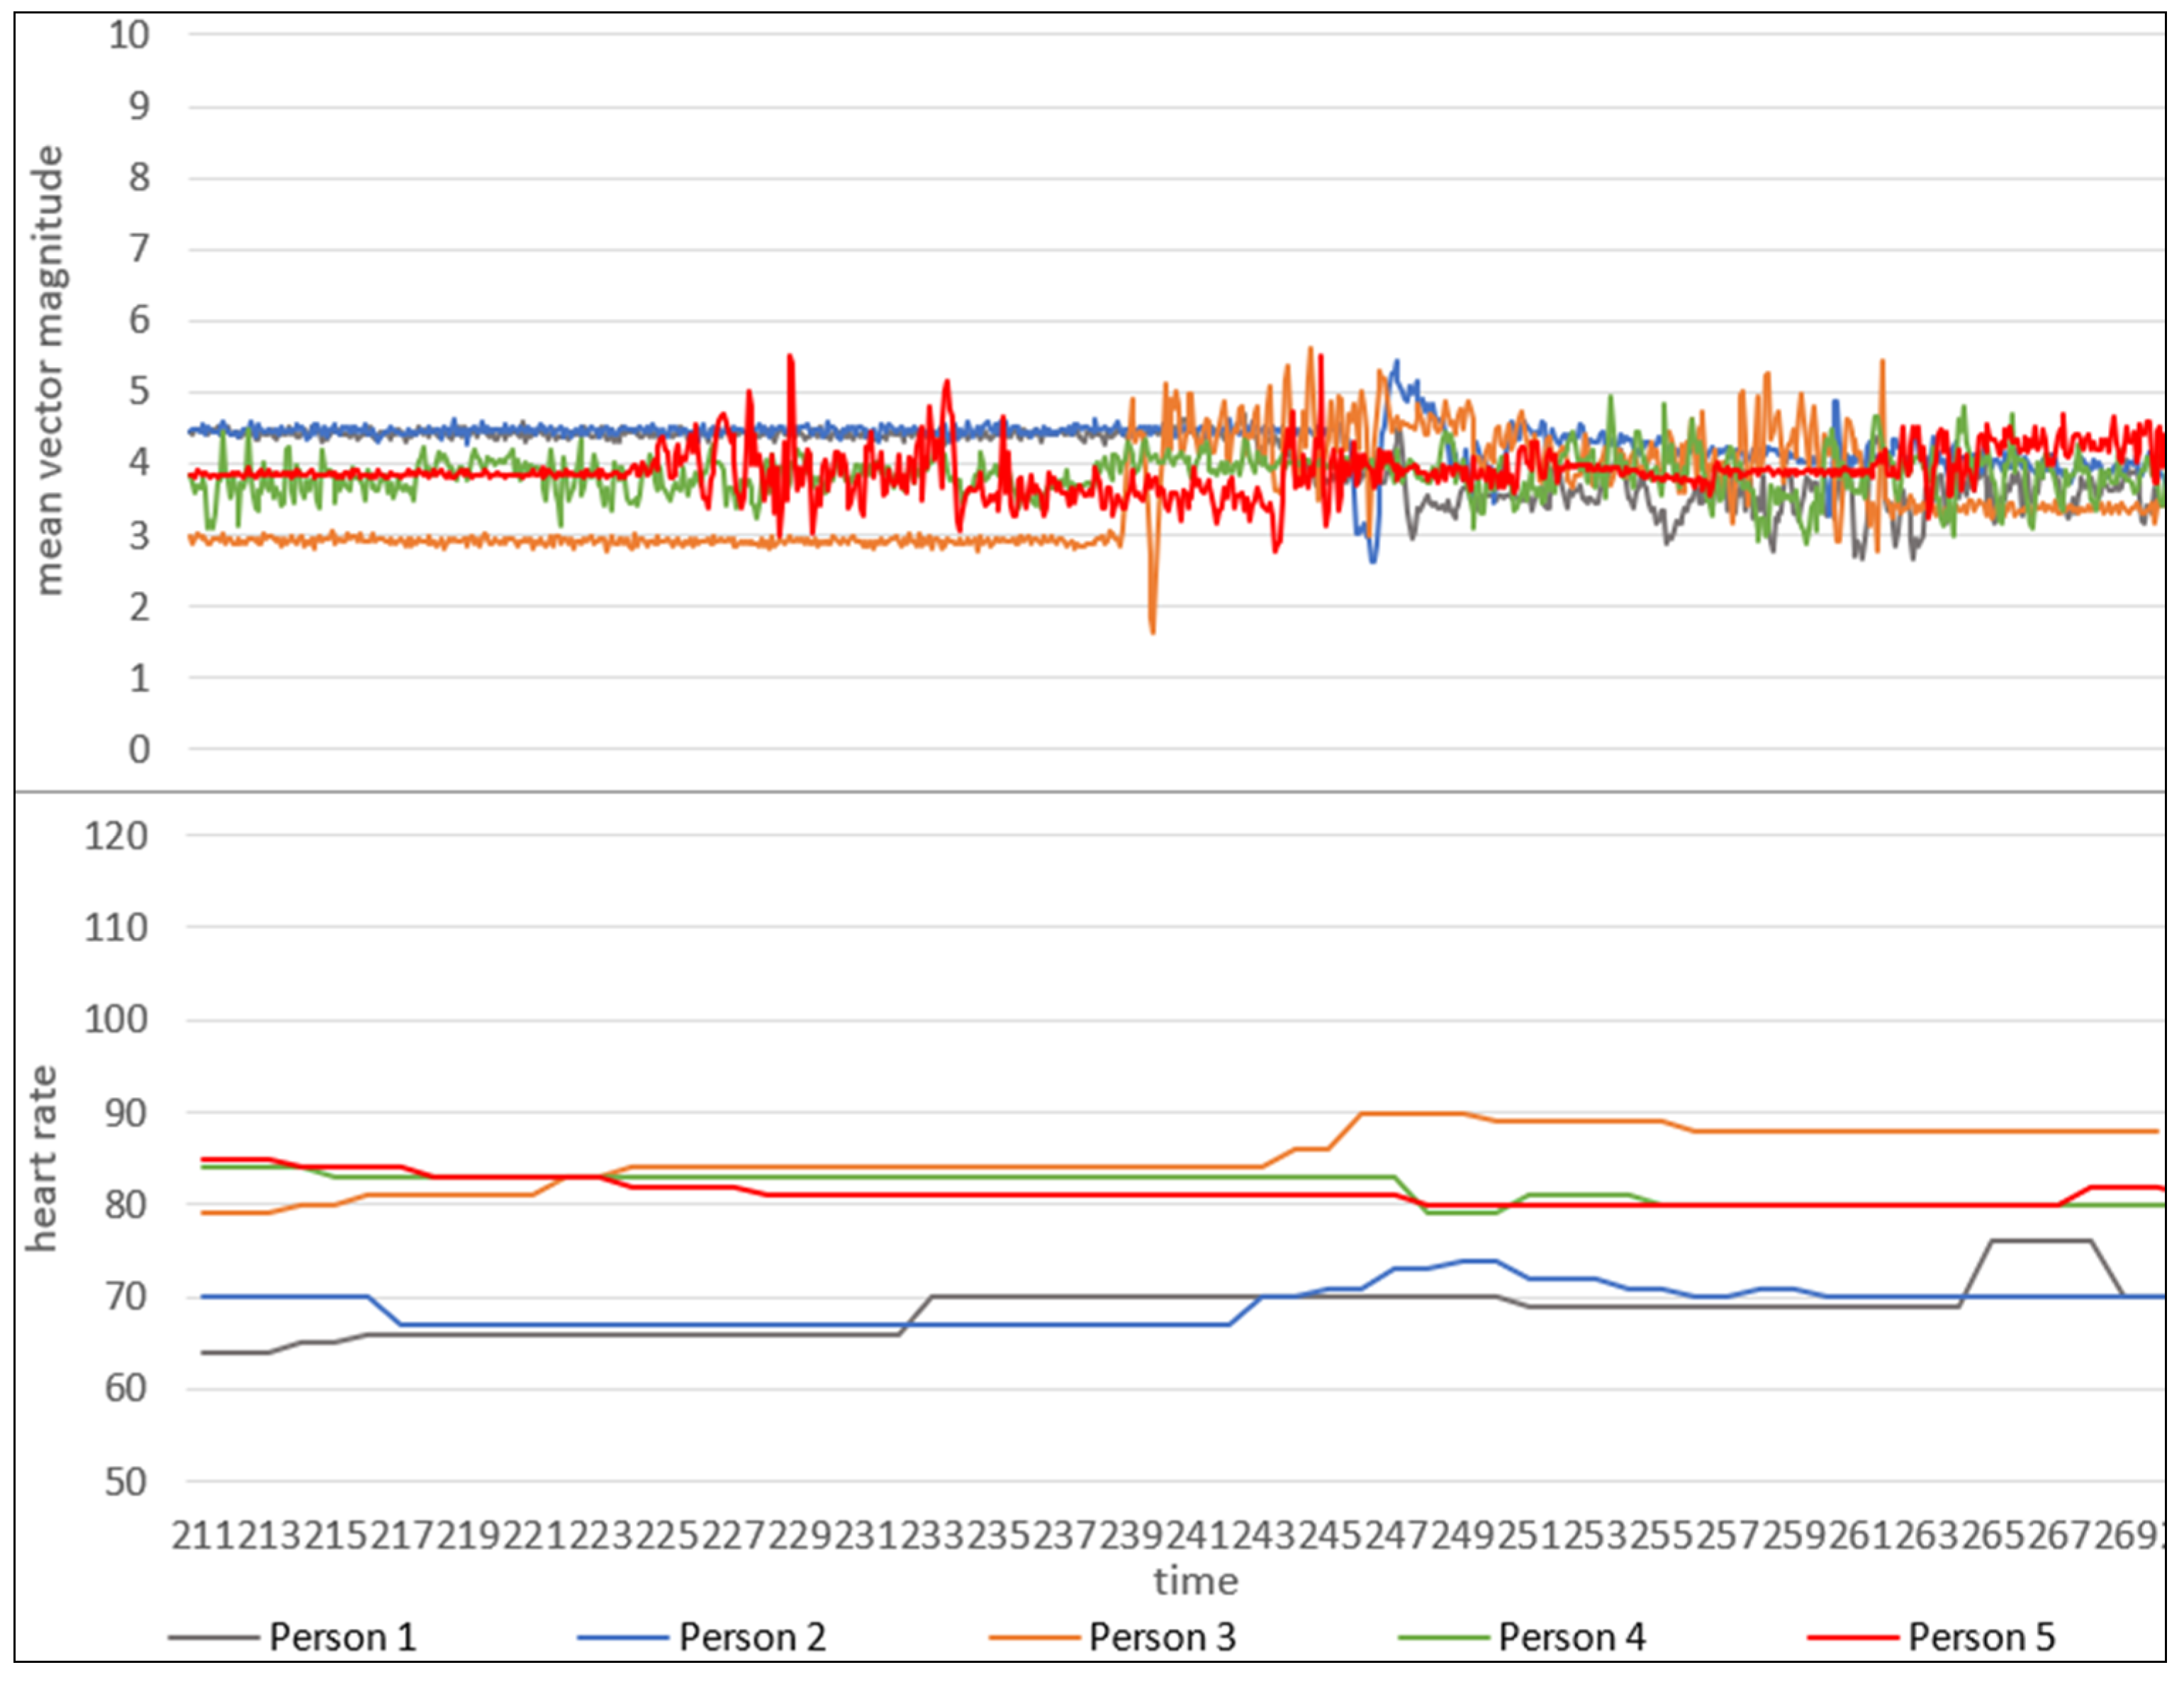This screenshot has height=1682, width=2184.
Task: Click the blue Person 2 legend line swatch
Action: (622, 1638)
